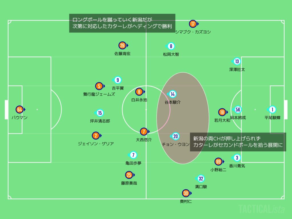Click orange marker 18 若月大和
The width and height of the screenshot is (292, 219).
point(222,112)
